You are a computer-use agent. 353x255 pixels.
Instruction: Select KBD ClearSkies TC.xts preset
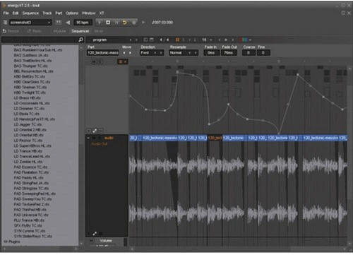click(32, 82)
